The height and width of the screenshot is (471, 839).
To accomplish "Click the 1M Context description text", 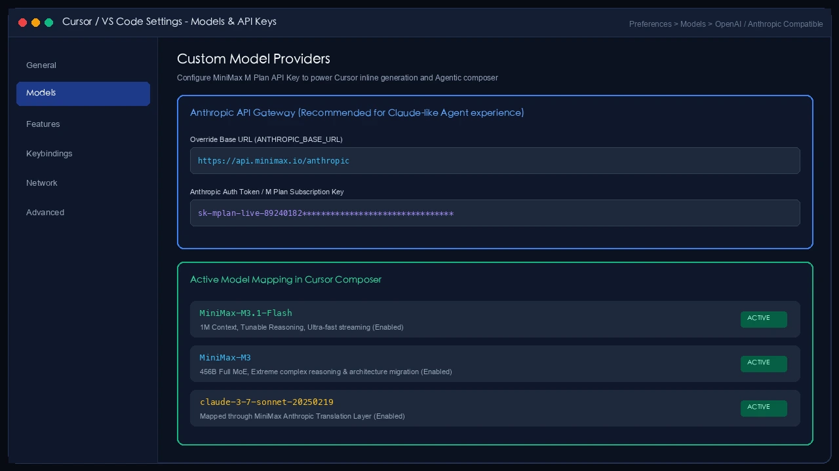I will [302, 327].
